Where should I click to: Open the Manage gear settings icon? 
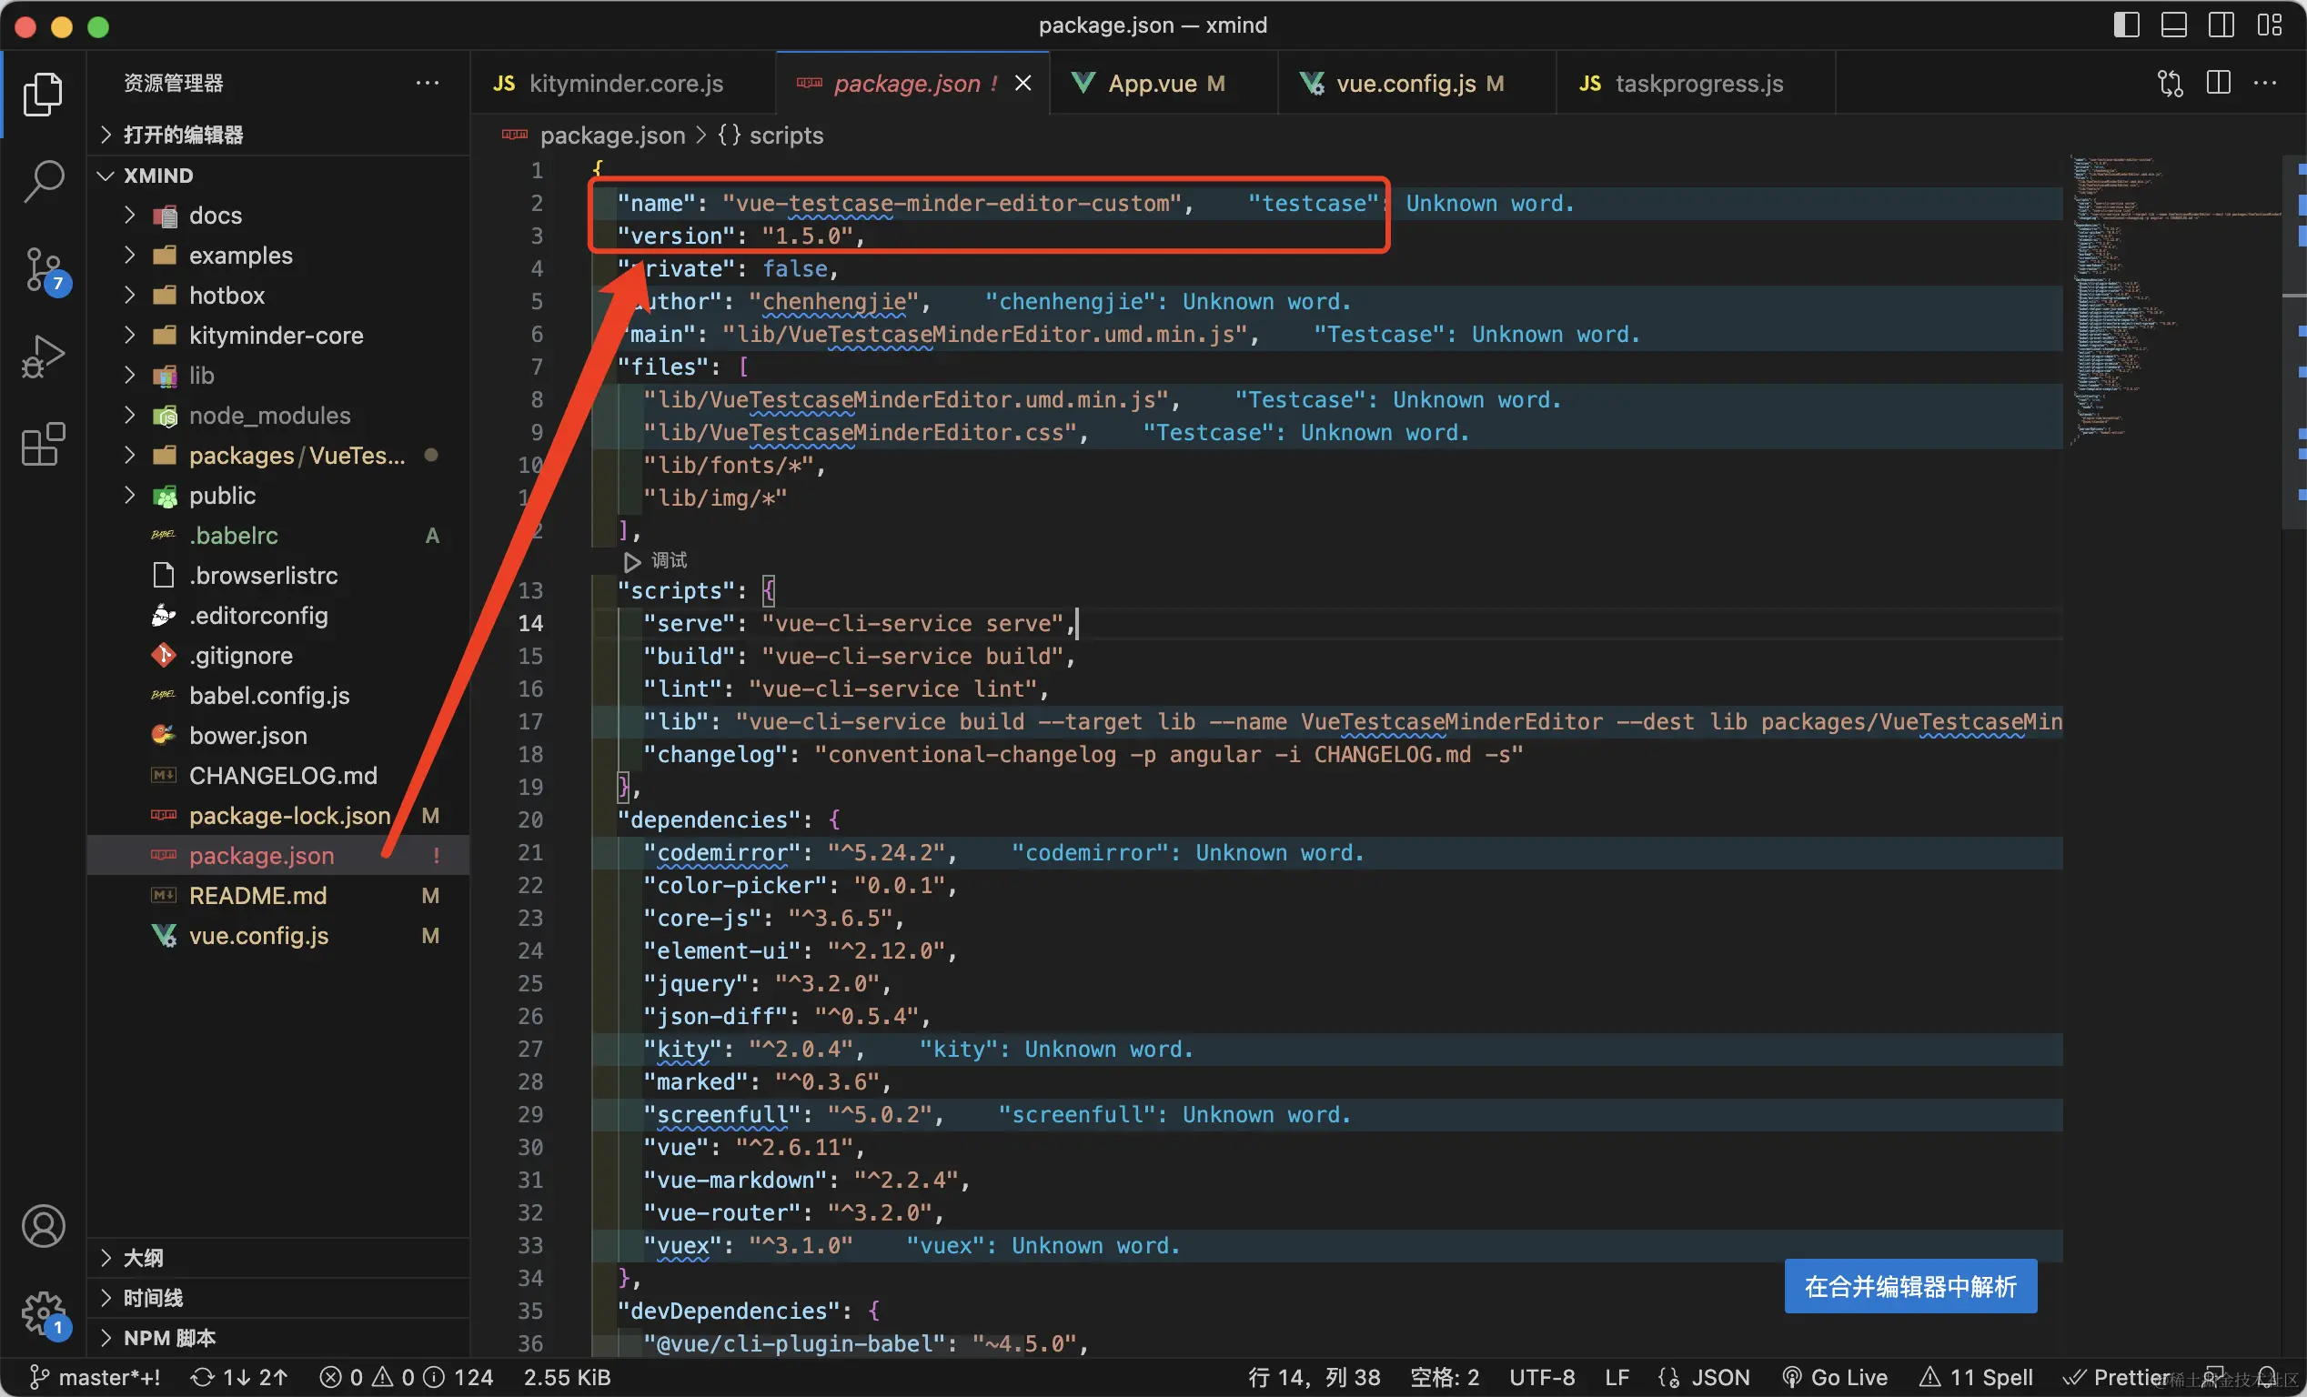coord(43,1312)
